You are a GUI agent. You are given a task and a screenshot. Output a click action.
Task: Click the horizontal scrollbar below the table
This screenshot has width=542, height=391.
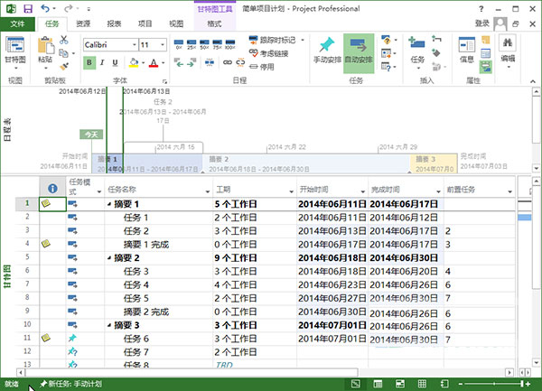point(192,372)
